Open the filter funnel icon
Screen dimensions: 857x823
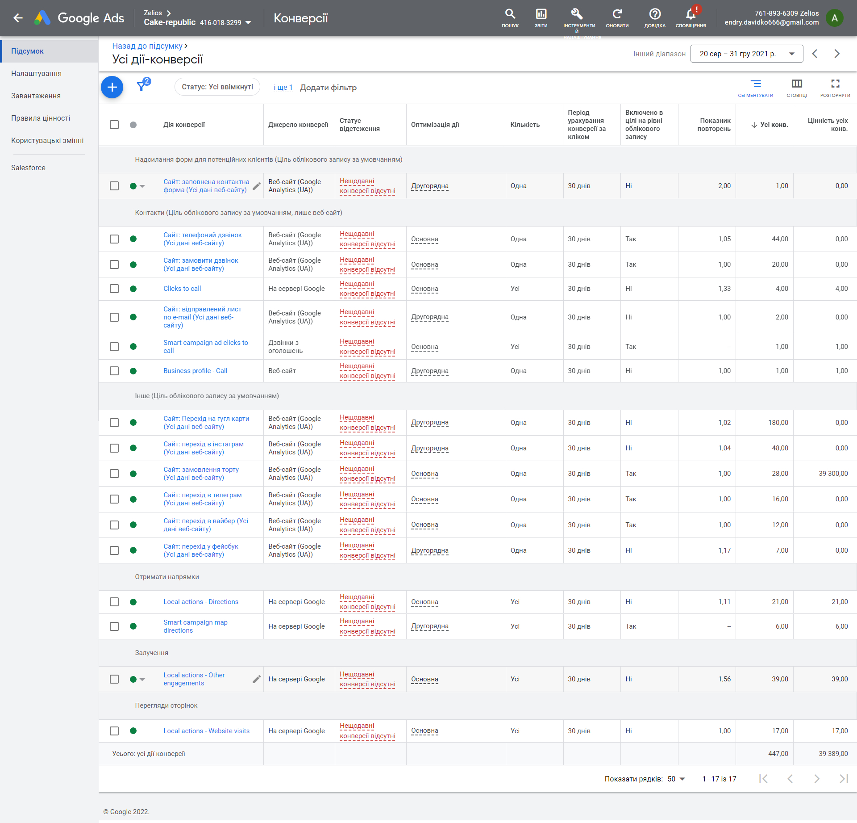[142, 86]
